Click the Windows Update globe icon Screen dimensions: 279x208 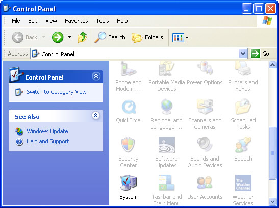click(19, 132)
